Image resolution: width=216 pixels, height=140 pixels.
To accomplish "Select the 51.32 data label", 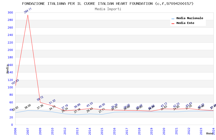I will pyautogui.click(x=52, y=101).
